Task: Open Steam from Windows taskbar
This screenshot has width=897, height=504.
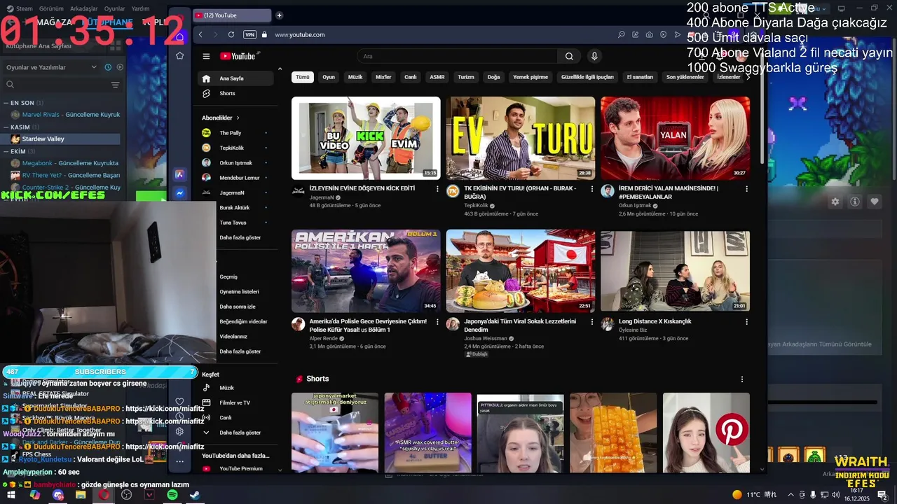Action: [x=194, y=495]
